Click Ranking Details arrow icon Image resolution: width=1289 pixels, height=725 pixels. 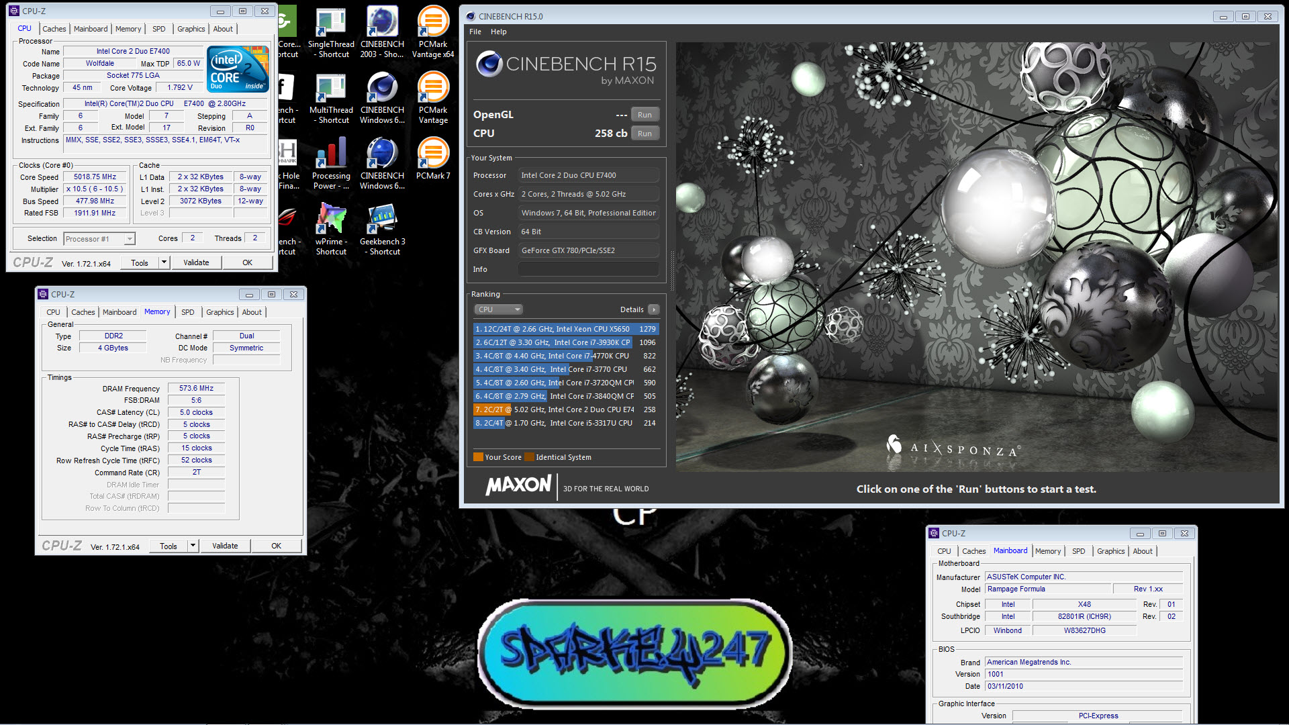653,309
